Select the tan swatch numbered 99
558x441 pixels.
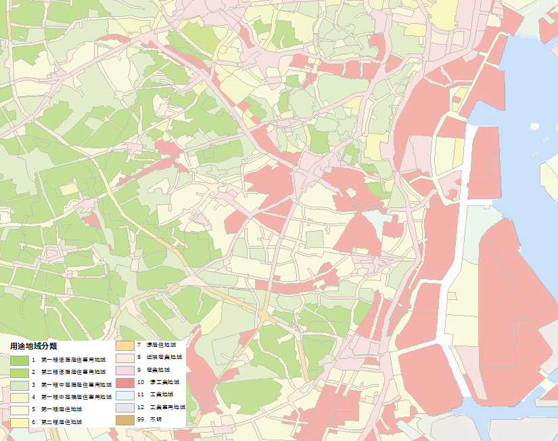[x=125, y=420]
